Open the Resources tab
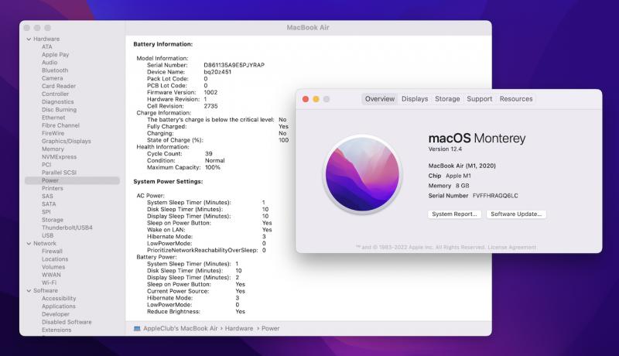Image resolution: width=619 pixels, height=356 pixels. [x=516, y=98]
